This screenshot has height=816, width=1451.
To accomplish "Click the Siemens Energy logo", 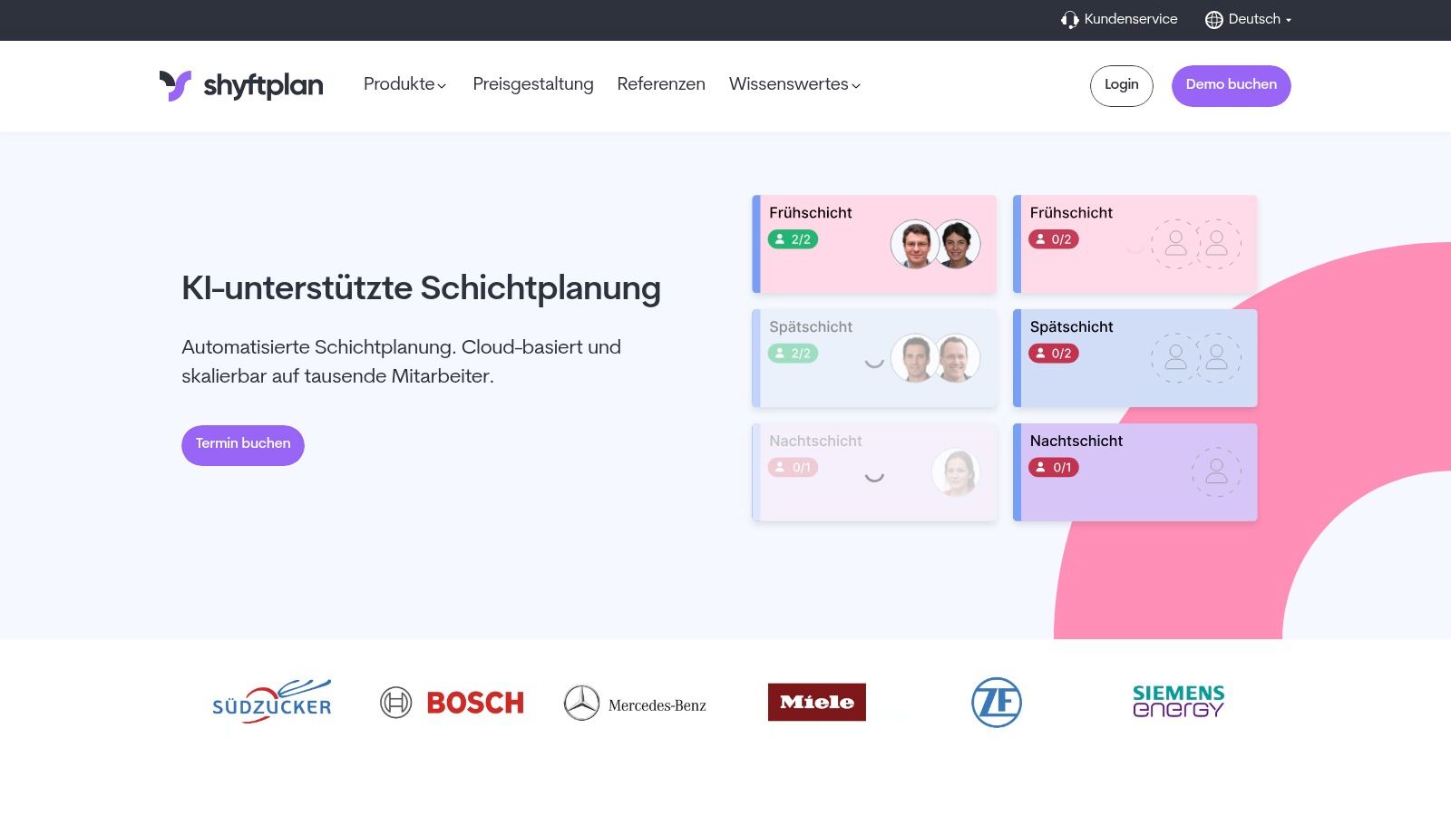I will coord(1178,701).
